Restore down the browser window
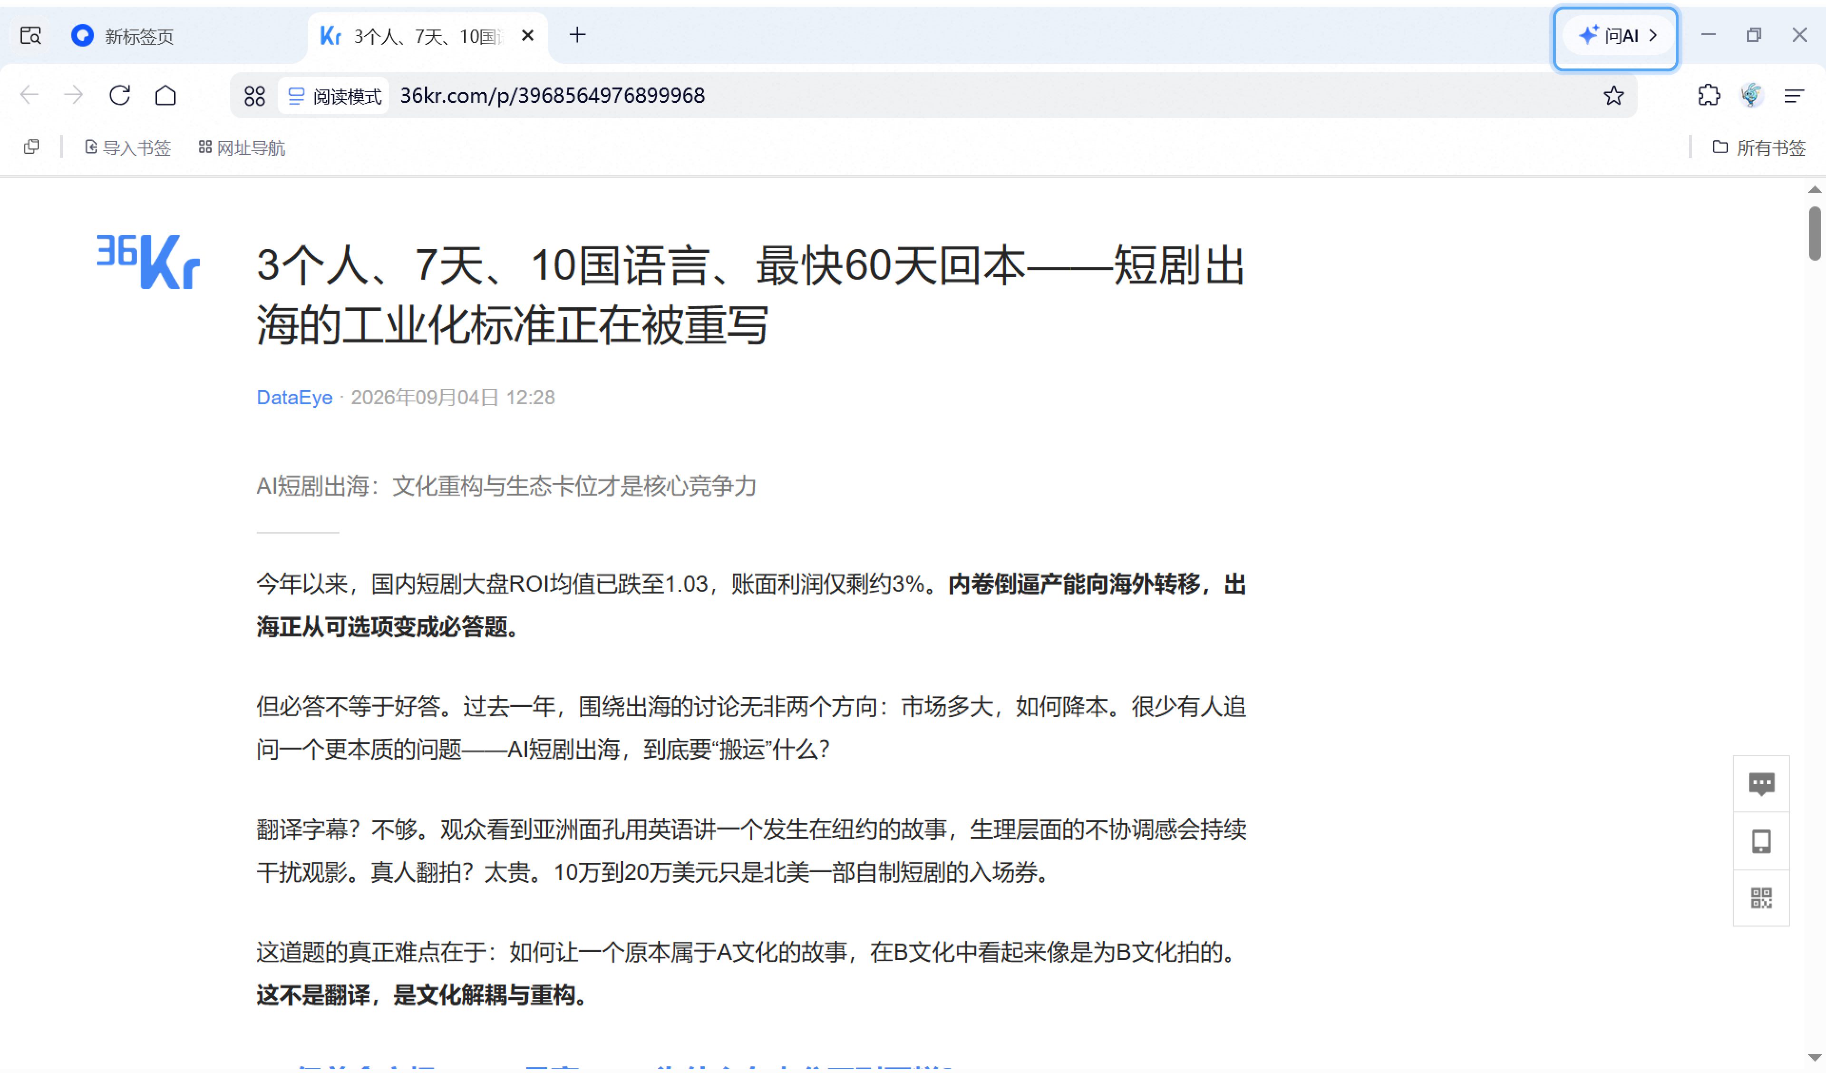Screen dimensions: 1826x1073 pos(1754,35)
